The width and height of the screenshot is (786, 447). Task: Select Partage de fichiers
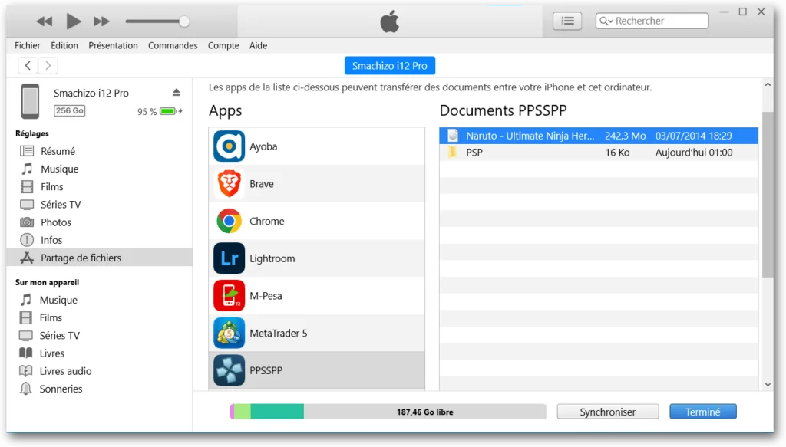[99, 258]
